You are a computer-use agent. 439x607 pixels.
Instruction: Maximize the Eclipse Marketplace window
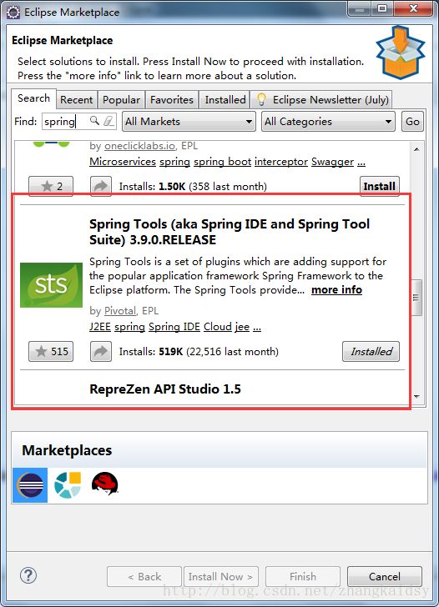(x=382, y=8)
